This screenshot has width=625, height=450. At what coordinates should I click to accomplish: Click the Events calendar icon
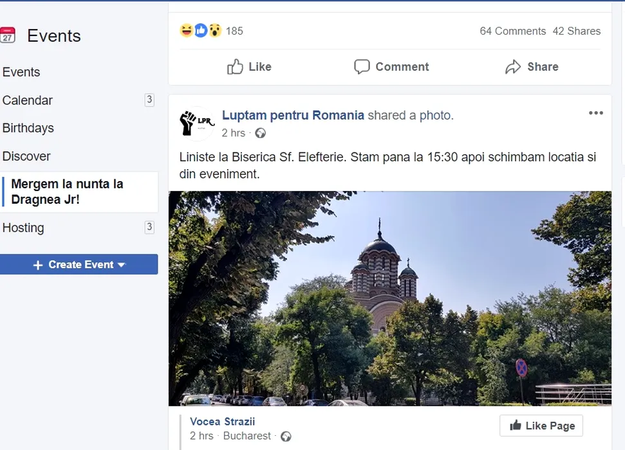(x=8, y=35)
